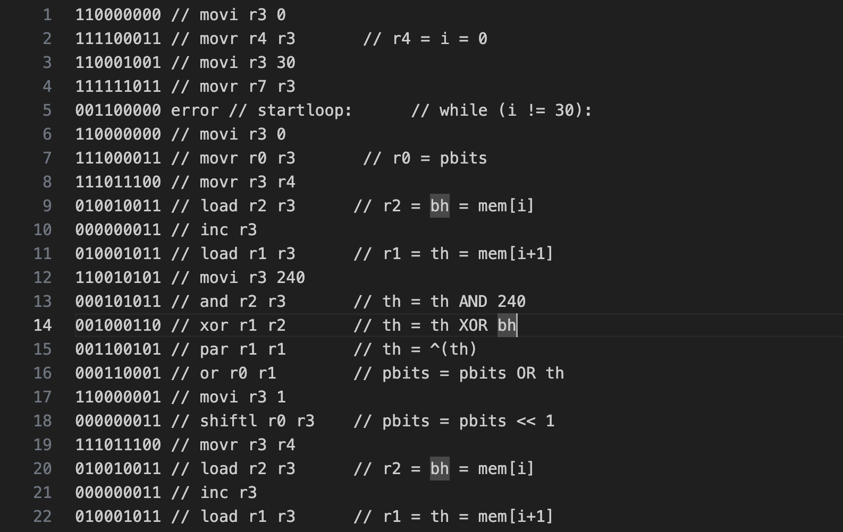The width and height of the screenshot is (843, 532).
Task: Click 'par r1 r1' instruction on line 15
Action: click(x=242, y=349)
